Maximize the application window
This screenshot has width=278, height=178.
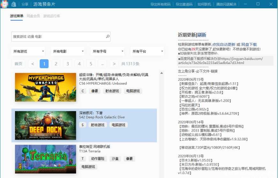258,4
